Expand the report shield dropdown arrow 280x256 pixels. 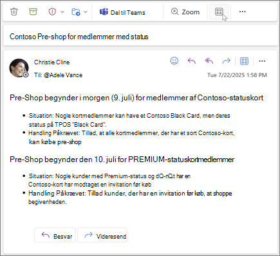(62, 12)
